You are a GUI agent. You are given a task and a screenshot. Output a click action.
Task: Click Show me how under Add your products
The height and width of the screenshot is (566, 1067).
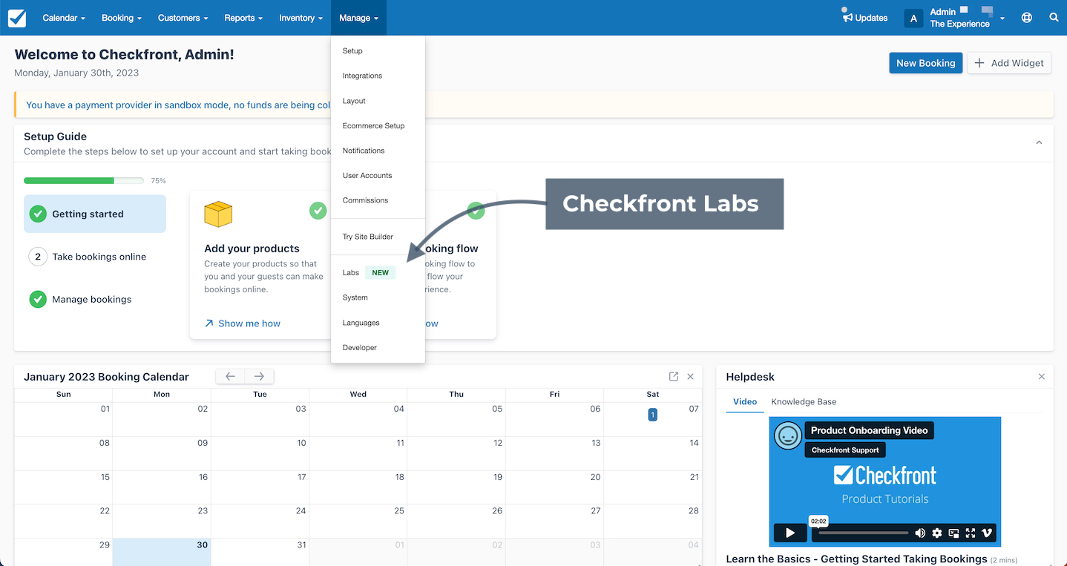pos(242,323)
